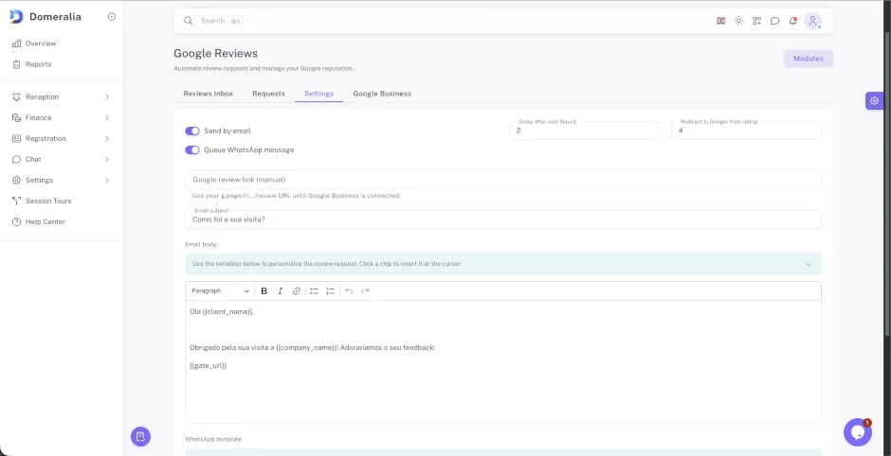The height and width of the screenshot is (456, 891).
Task: Click the Delay after visit hours field
Action: point(584,131)
